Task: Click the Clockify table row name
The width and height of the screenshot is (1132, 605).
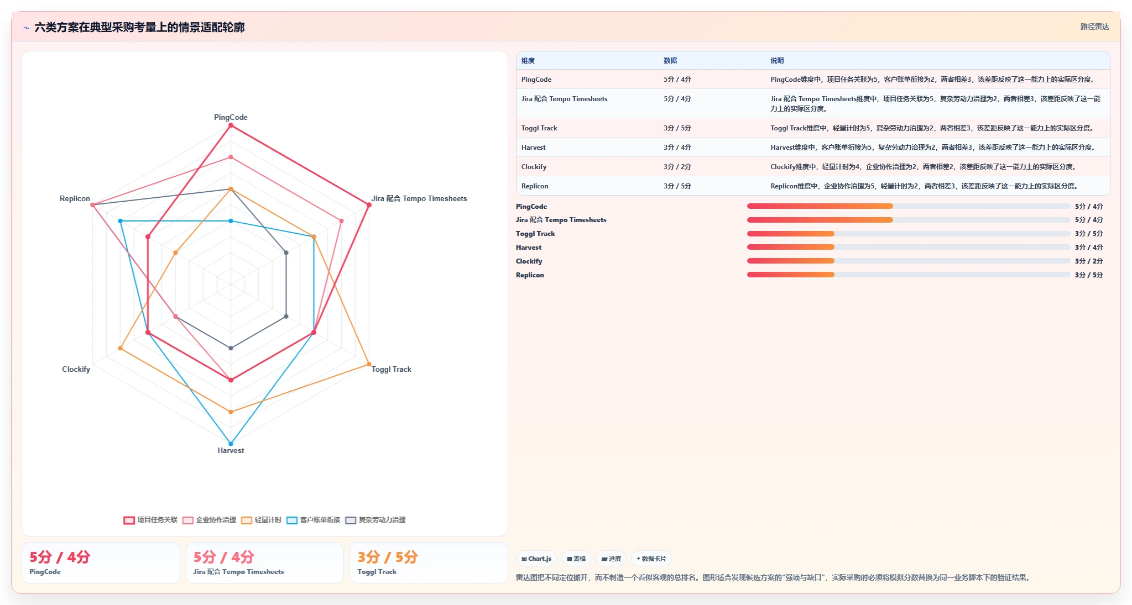Action: tap(534, 167)
